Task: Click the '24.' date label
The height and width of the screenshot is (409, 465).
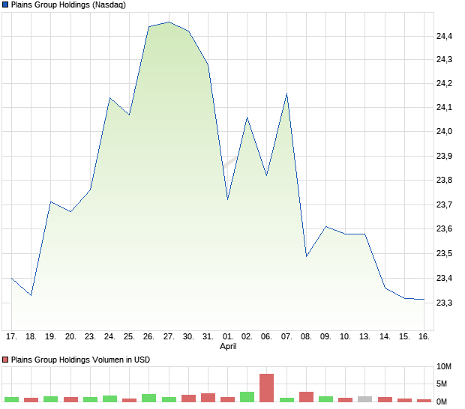Action: [x=109, y=337]
